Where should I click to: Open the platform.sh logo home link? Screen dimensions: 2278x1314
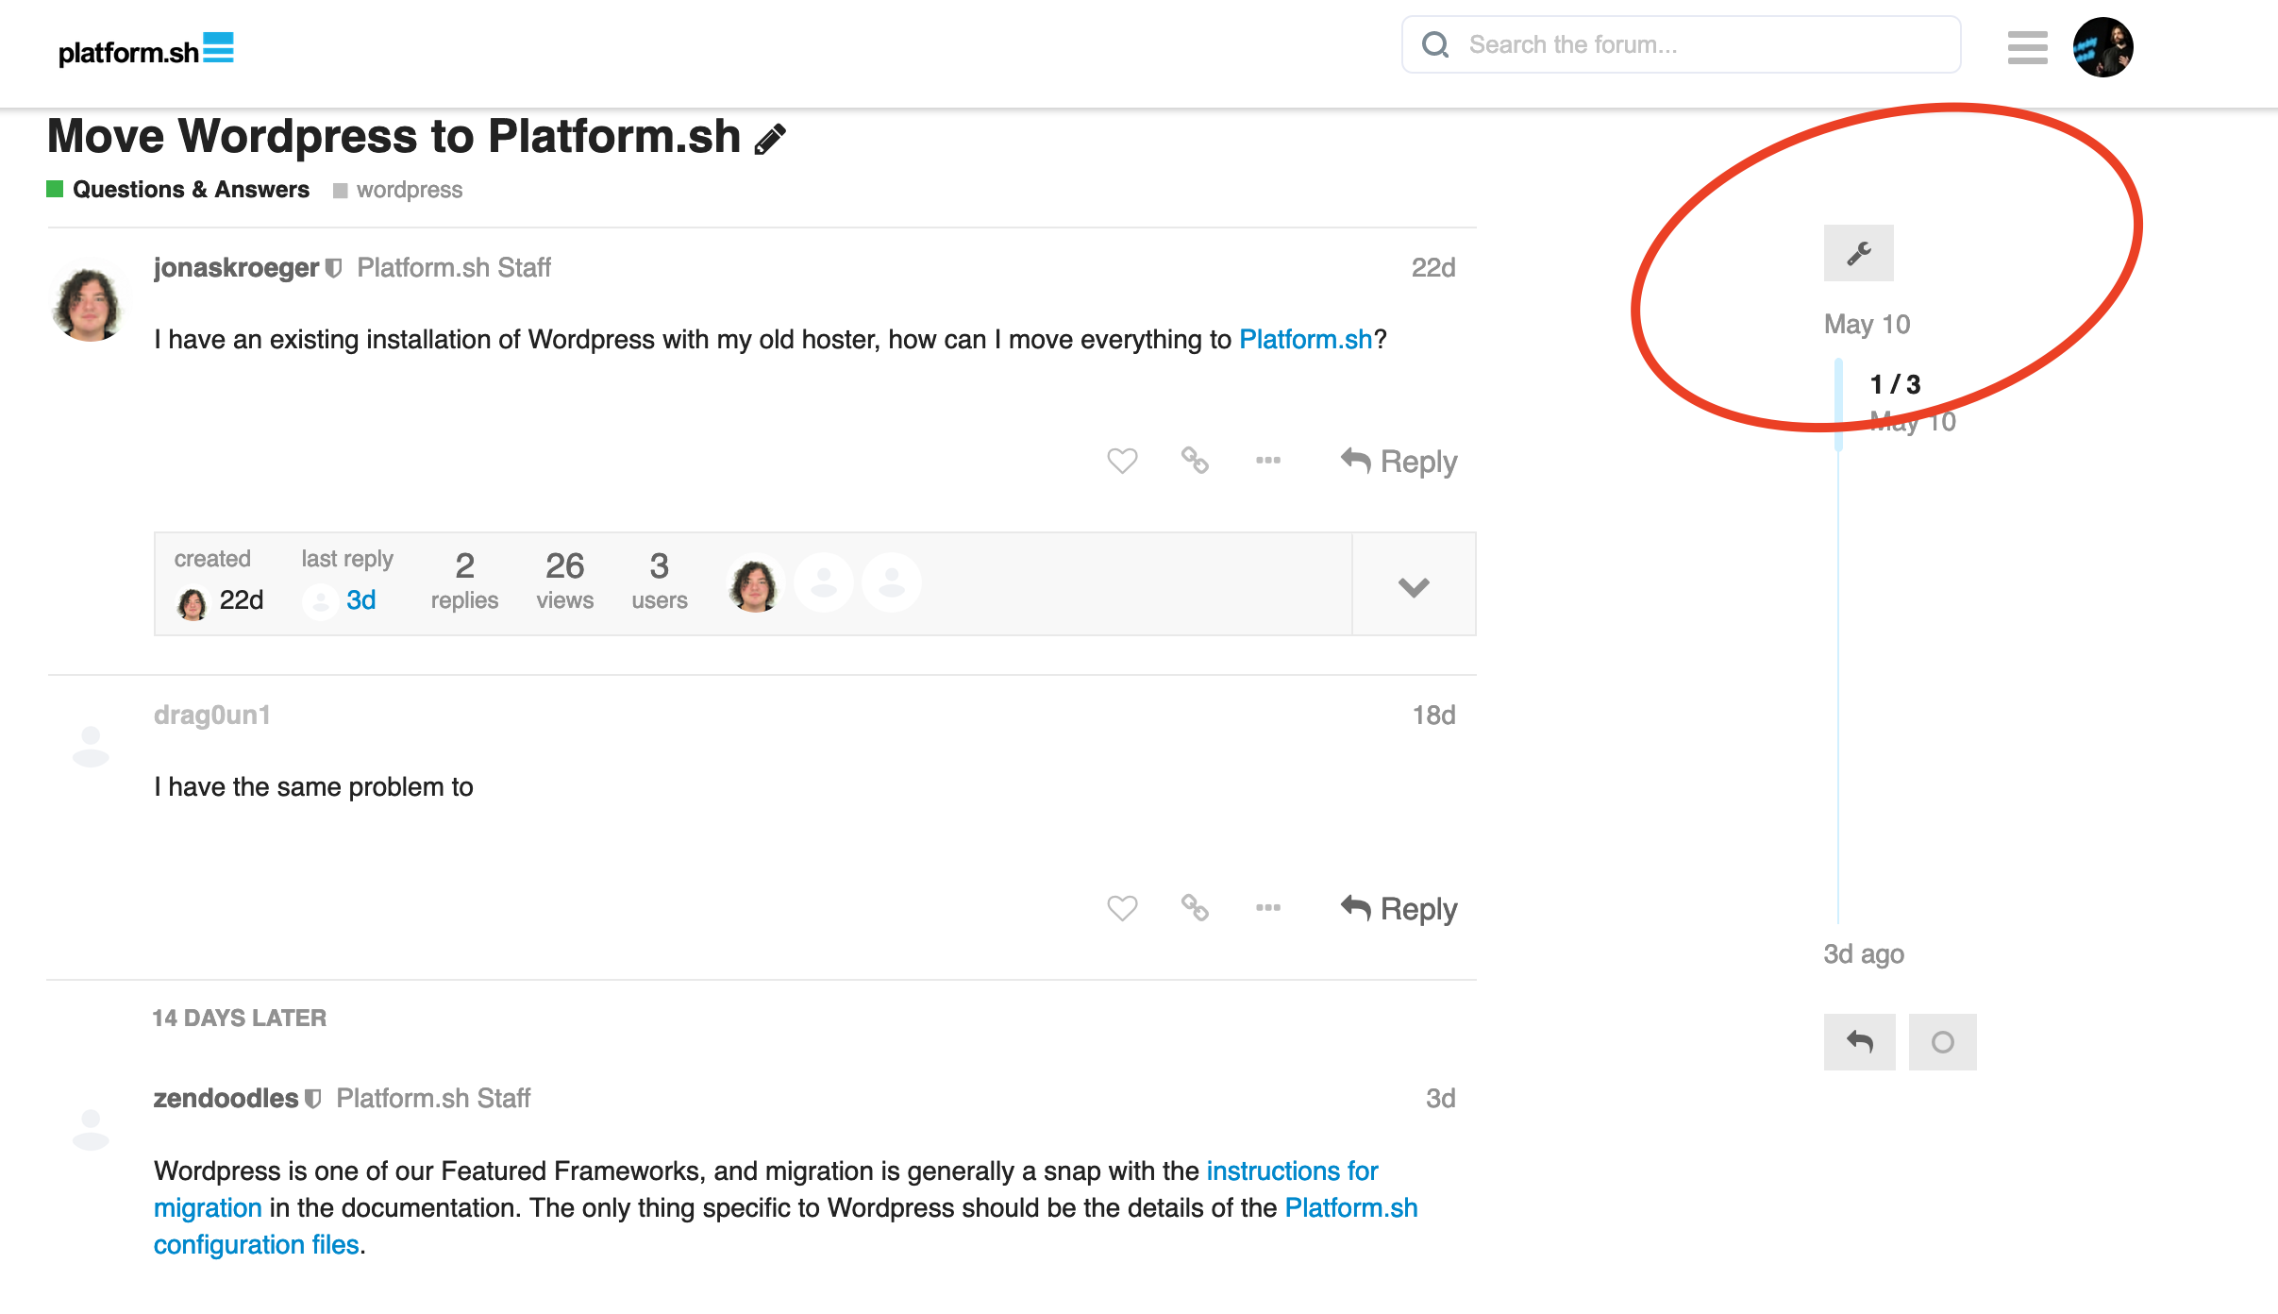click(146, 50)
